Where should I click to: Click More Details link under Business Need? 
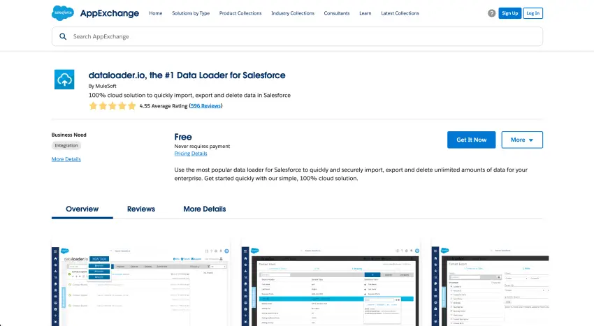pyautogui.click(x=66, y=159)
